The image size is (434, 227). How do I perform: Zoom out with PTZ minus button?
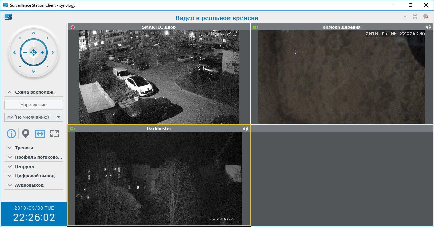tap(25, 52)
